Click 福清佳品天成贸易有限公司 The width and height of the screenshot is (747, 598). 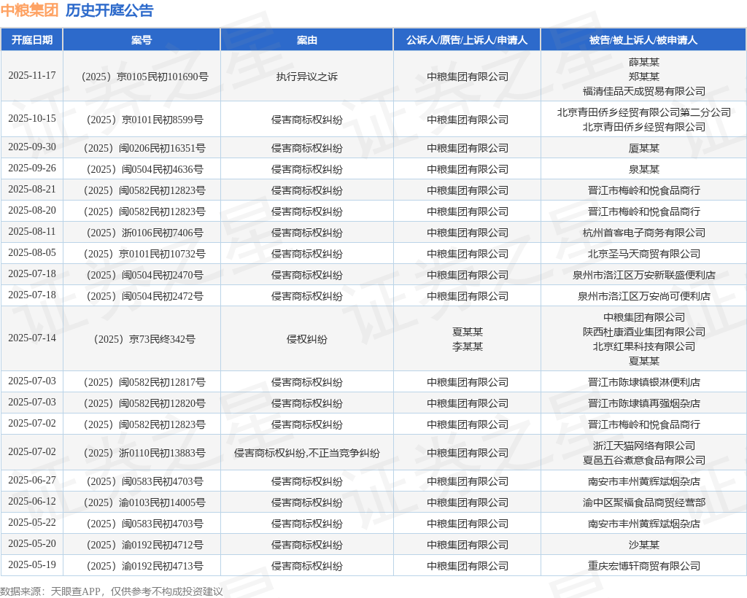(x=643, y=91)
